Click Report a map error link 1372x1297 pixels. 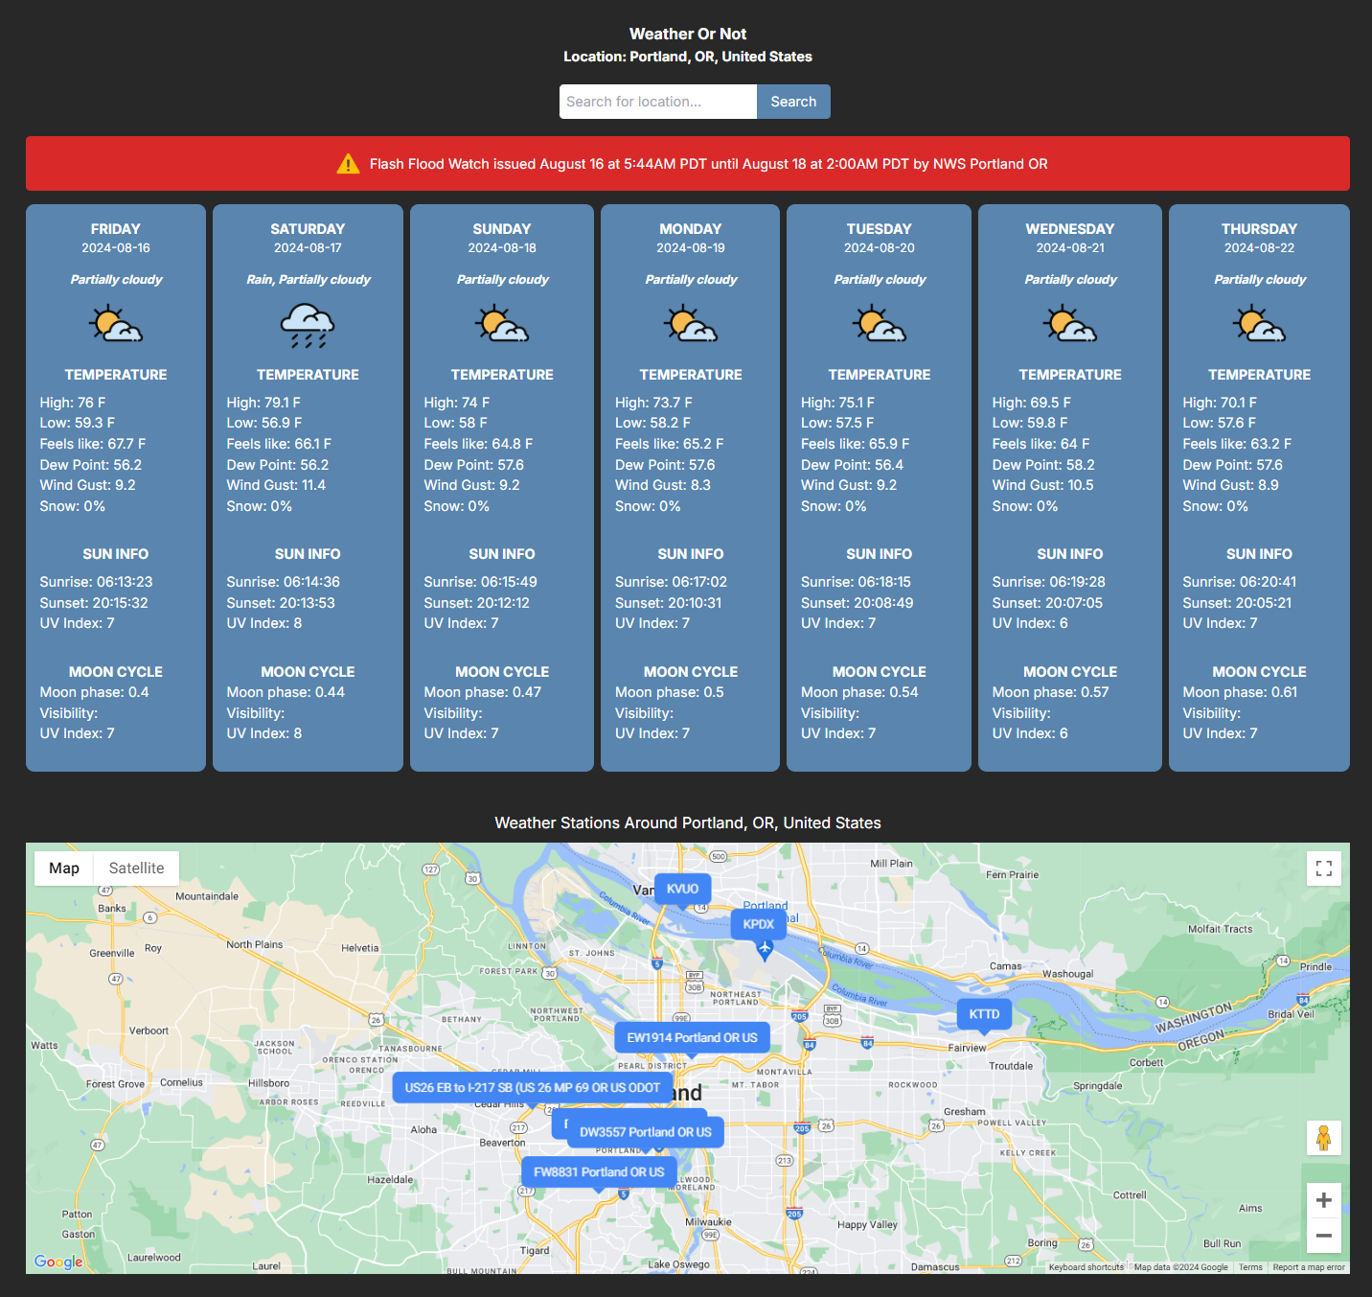(1309, 1267)
